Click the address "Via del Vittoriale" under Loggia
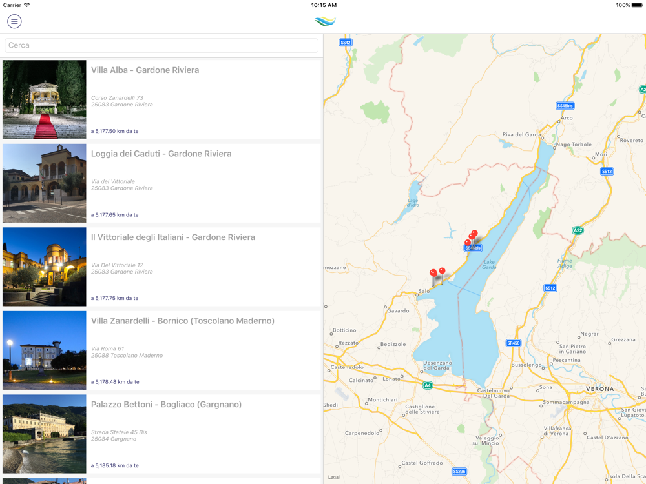 tap(113, 181)
